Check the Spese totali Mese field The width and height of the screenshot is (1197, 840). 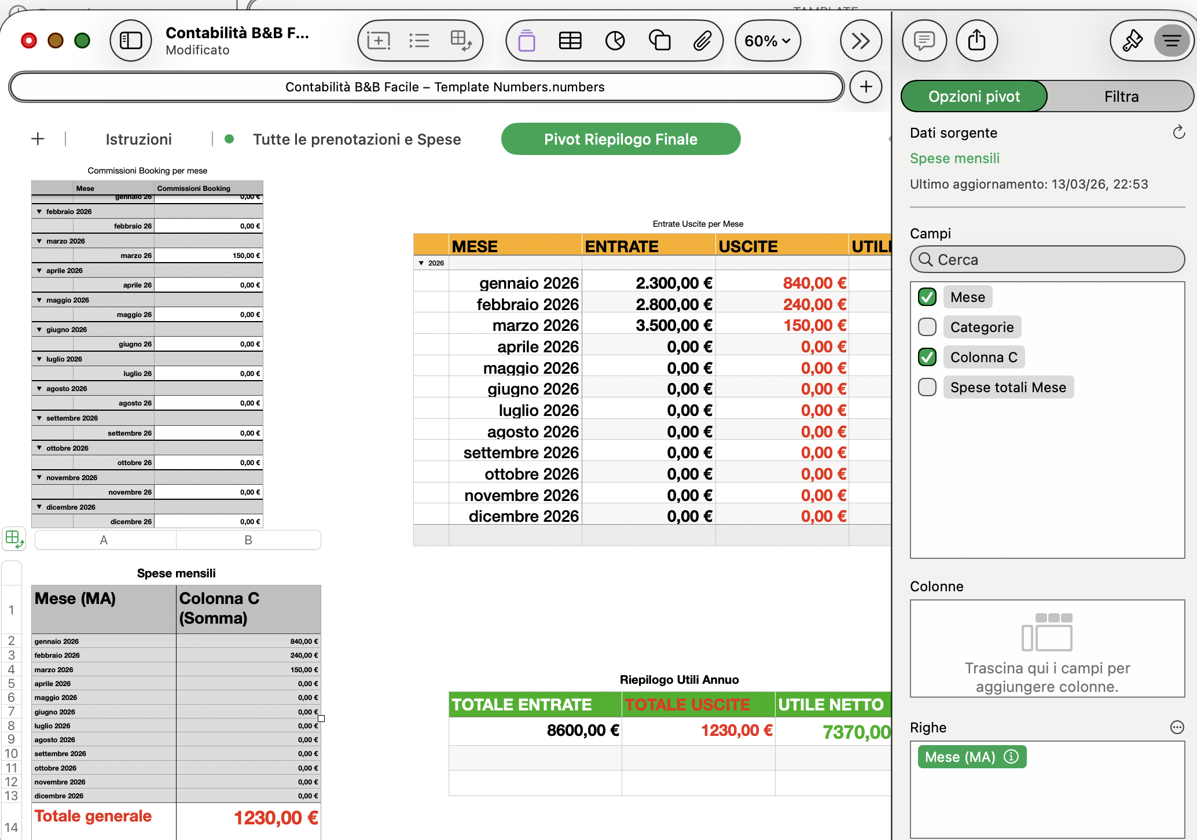click(x=927, y=388)
